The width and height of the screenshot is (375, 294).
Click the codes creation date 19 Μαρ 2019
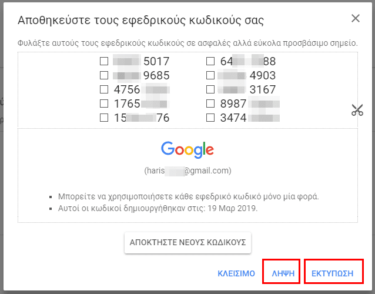(x=232, y=208)
